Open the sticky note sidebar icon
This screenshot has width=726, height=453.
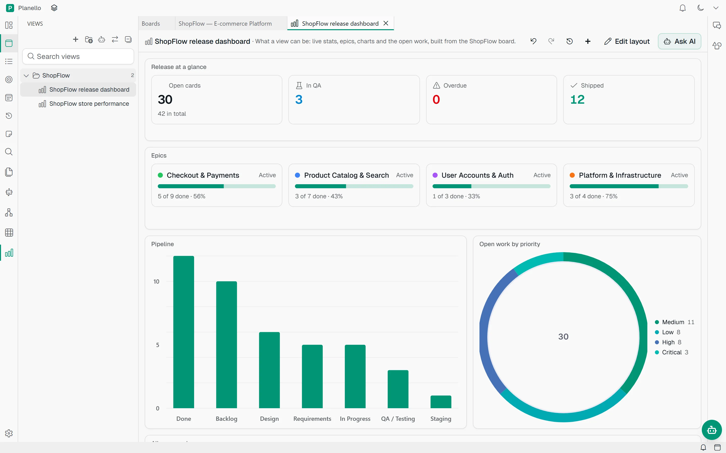coord(9,134)
